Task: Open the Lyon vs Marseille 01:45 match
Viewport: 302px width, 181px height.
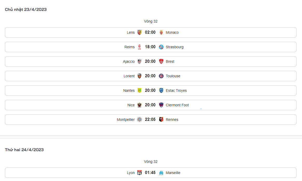Action: tap(150, 173)
